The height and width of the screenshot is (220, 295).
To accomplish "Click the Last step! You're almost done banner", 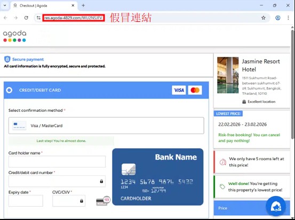I will pos(61,141).
